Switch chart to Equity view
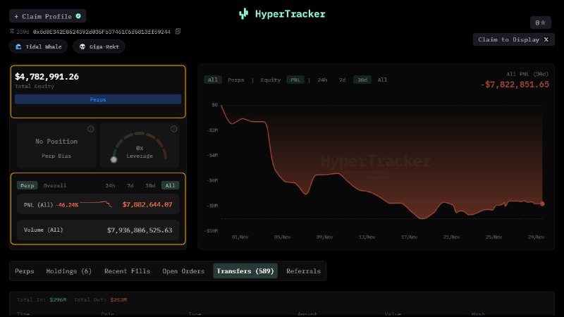The width and height of the screenshot is (564, 317). point(271,80)
